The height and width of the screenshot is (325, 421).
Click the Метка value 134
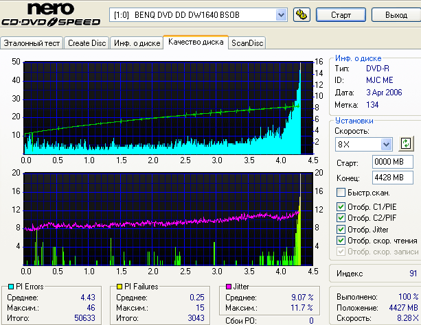point(372,105)
